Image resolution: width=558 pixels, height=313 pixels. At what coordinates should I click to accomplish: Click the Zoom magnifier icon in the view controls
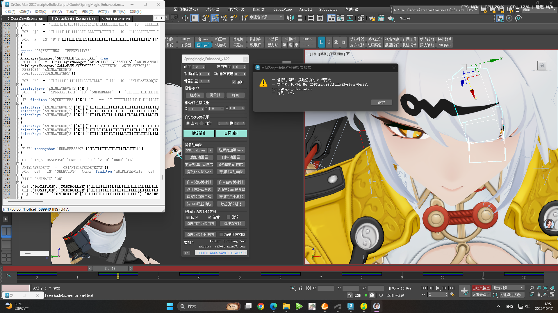click(x=532, y=288)
